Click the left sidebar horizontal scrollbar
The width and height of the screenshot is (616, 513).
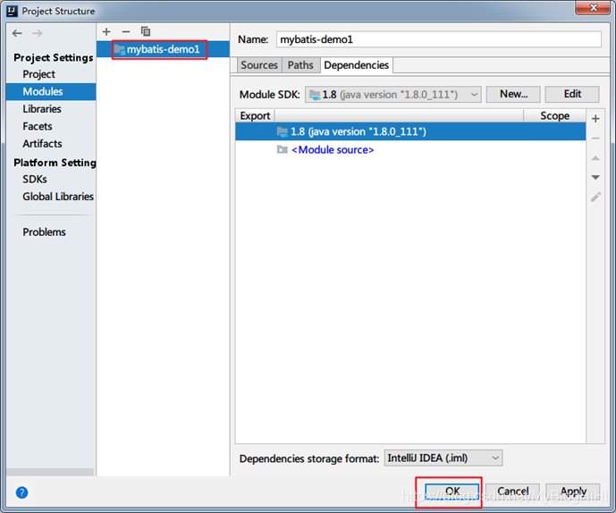coord(50,472)
